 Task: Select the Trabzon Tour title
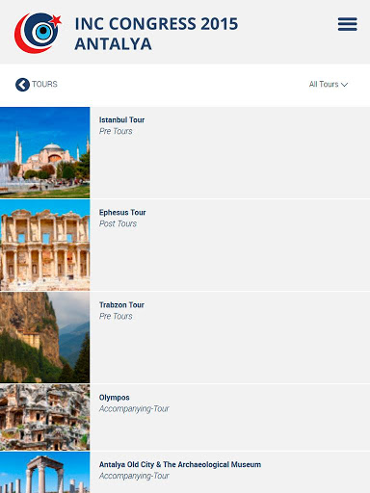click(121, 305)
